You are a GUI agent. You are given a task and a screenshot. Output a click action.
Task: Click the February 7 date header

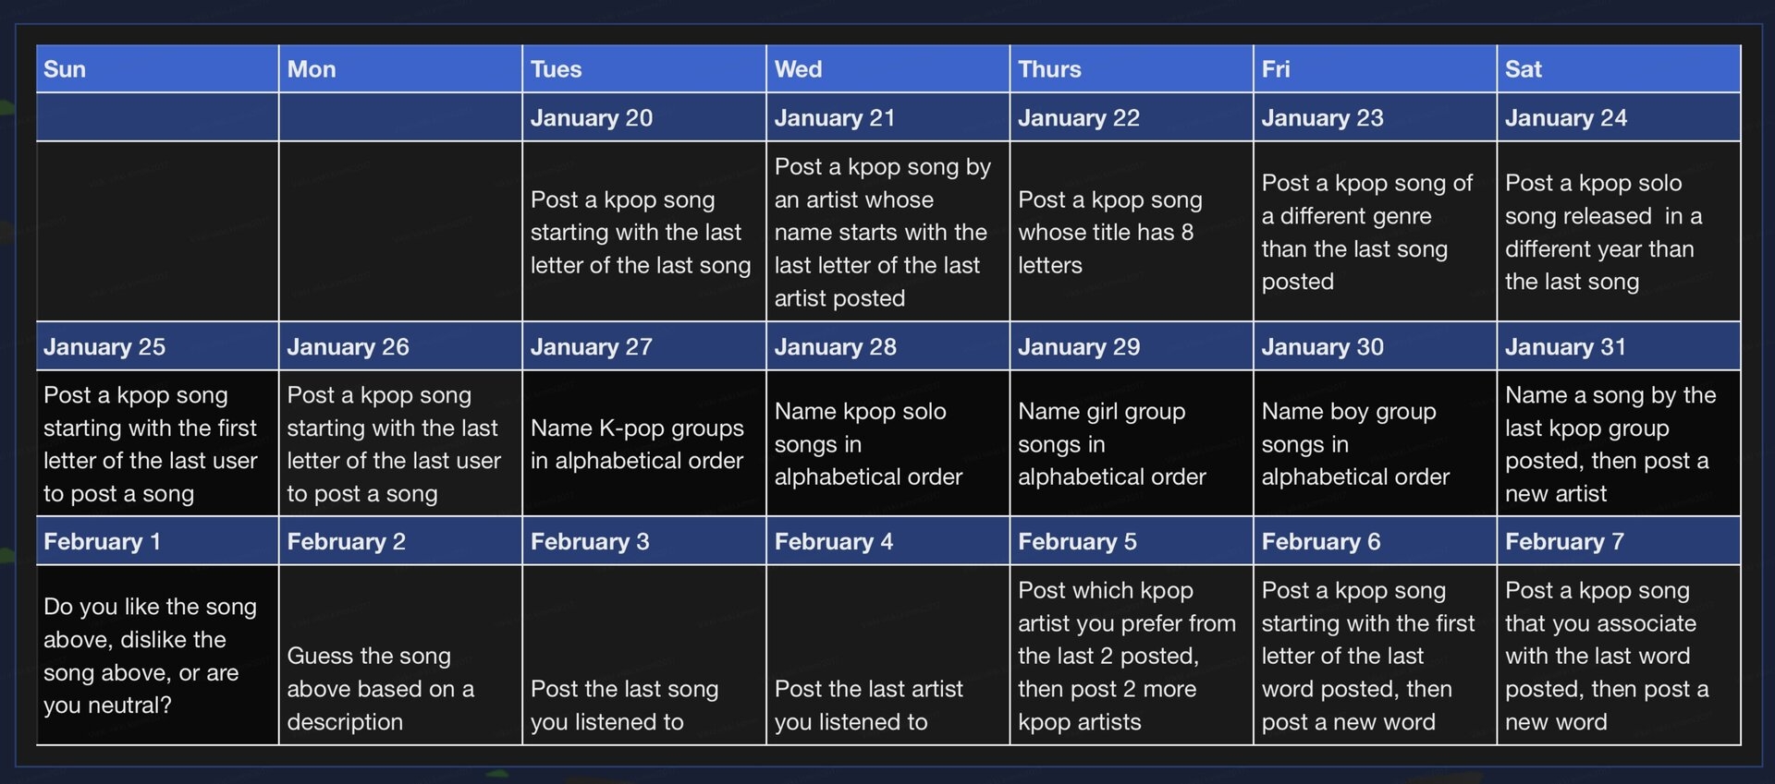tap(1618, 541)
